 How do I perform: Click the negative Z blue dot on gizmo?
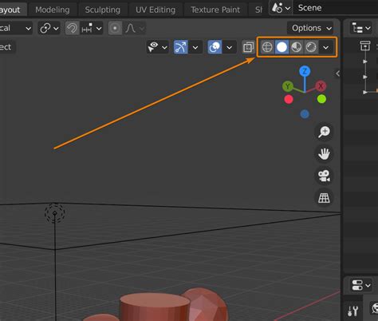pyautogui.click(x=305, y=114)
